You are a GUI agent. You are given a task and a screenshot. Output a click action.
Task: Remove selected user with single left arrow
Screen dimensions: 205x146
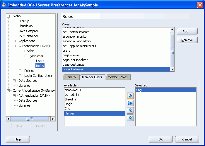click(130, 110)
